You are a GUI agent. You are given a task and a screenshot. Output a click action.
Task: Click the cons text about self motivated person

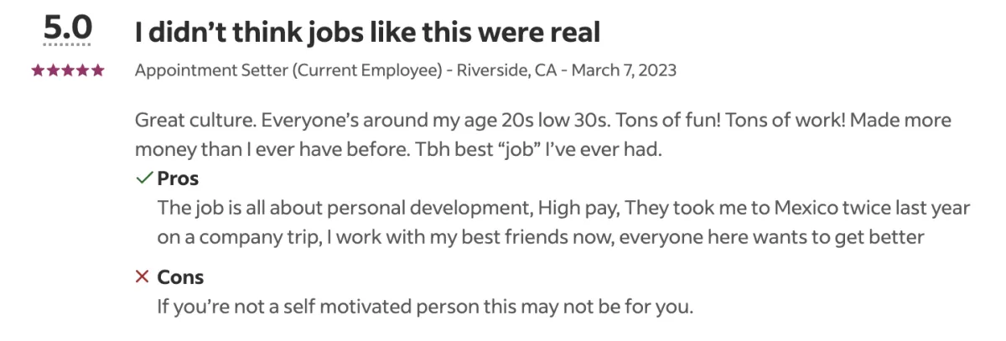tap(425, 307)
